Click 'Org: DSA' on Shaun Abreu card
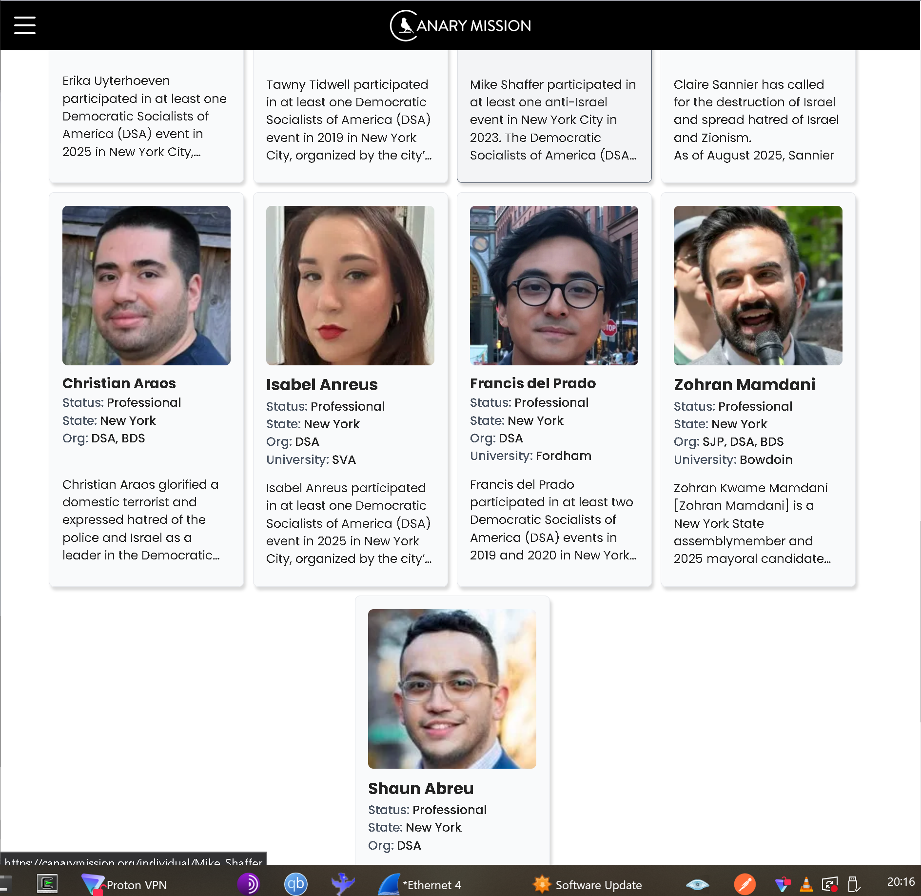 click(394, 845)
